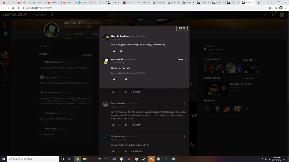Screen dimensions: 289x162
Task: View all Shouts
Action: pyautogui.click(x=86, y=55)
